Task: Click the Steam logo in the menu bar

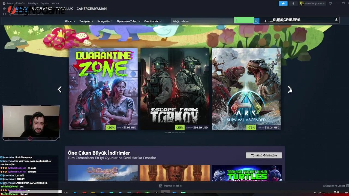Action: click(4, 4)
